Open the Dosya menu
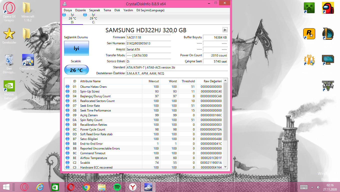The image size is (340, 192). (68, 10)
